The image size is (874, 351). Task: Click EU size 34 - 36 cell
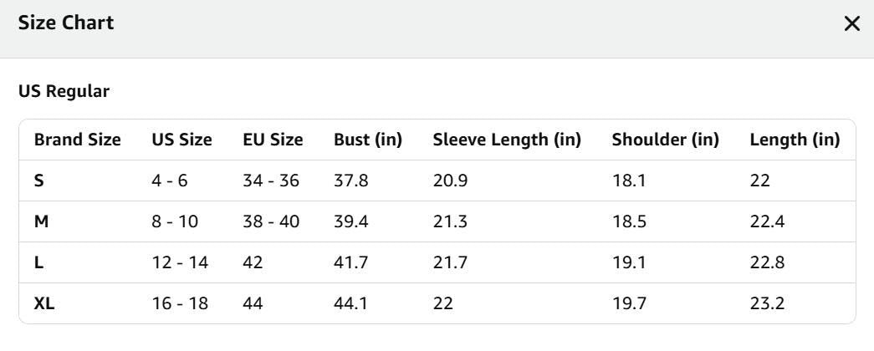click(271, 181)
